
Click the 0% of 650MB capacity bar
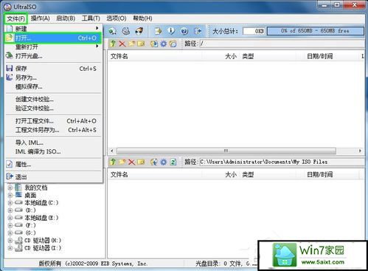coord(315,31)
